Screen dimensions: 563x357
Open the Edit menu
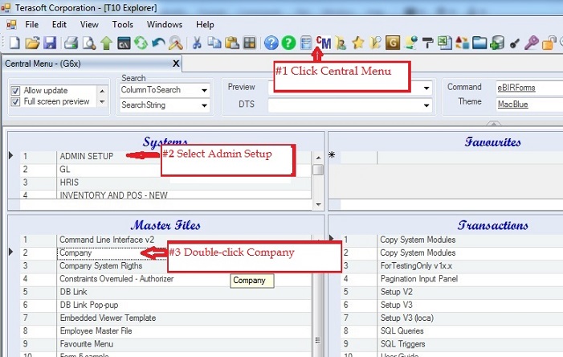[x=59, y=24]
